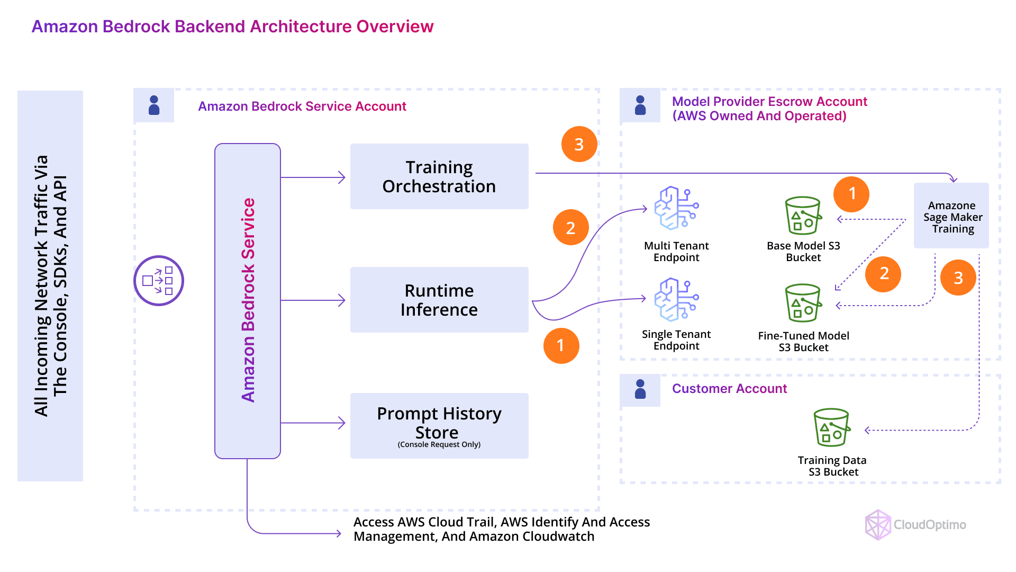This screenshot has height=572, width=1016.
Task: Click the Training Data S3 Bucket icon
Action: pos(832,427)
